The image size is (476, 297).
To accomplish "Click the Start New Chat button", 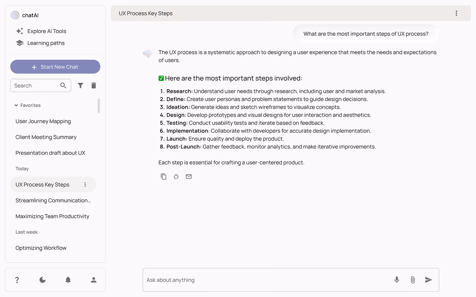I will [55, 67].
